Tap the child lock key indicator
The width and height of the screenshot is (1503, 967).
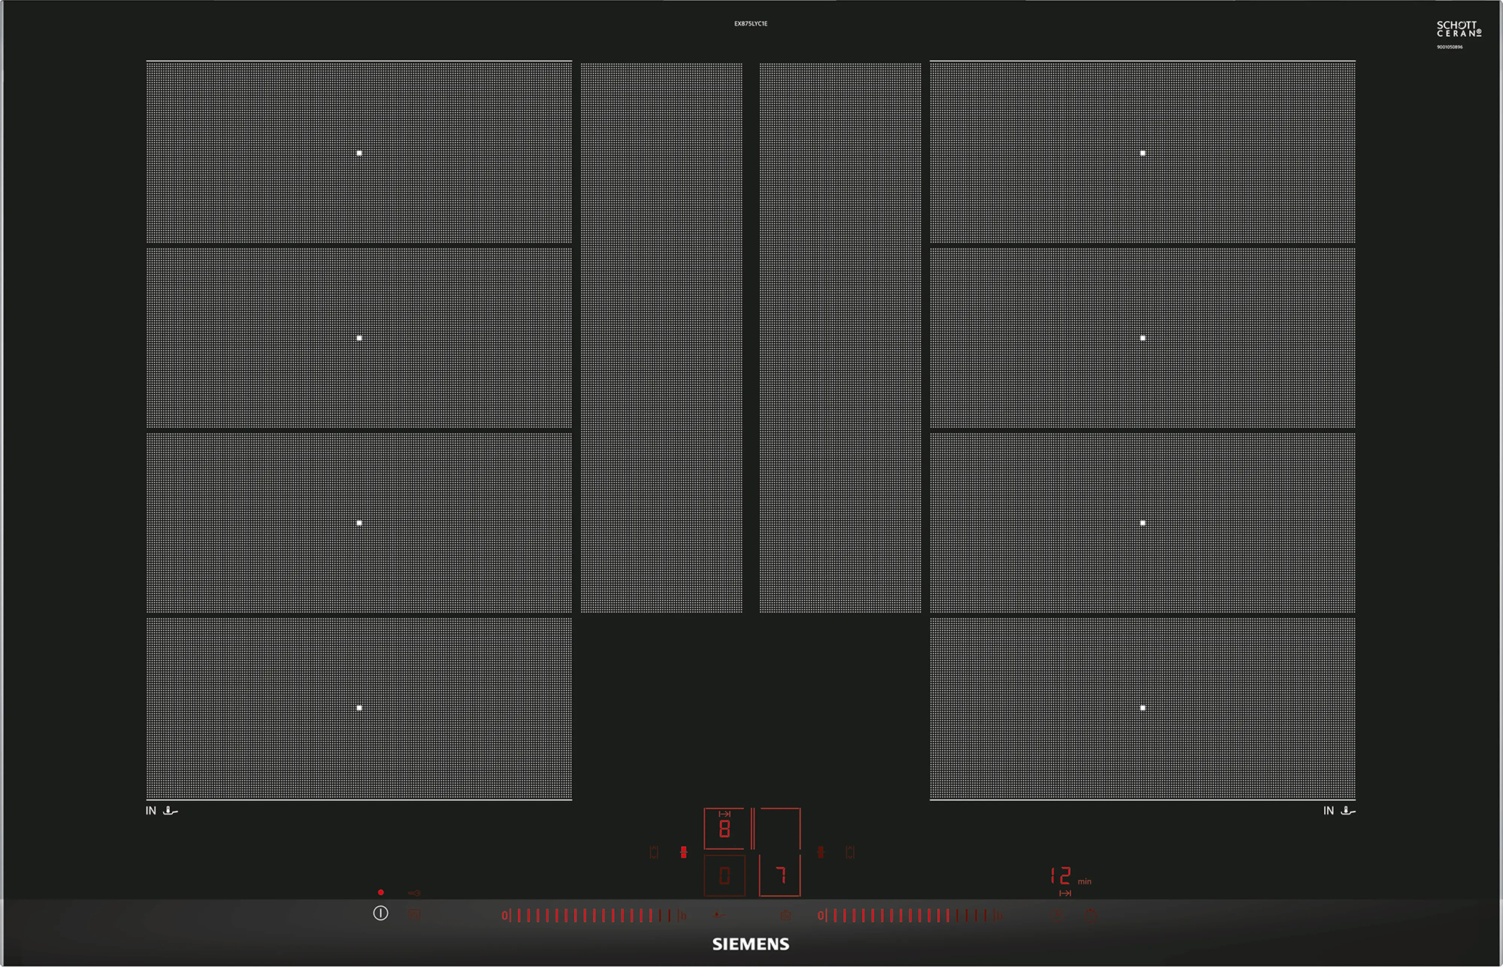414,893
